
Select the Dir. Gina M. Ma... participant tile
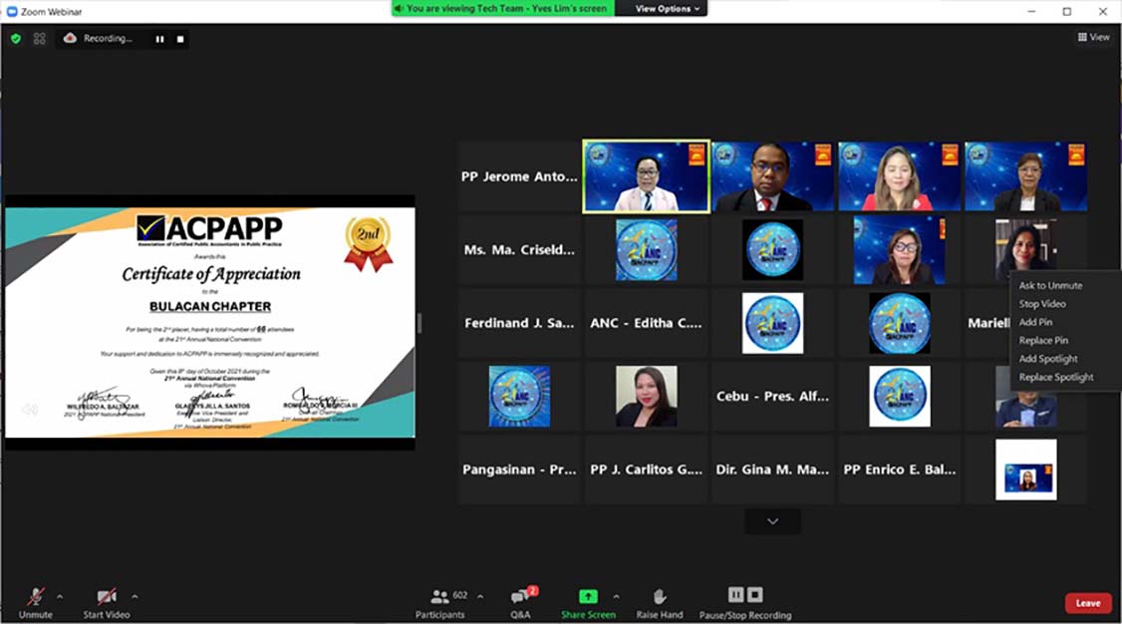click(x=773, y=469)
